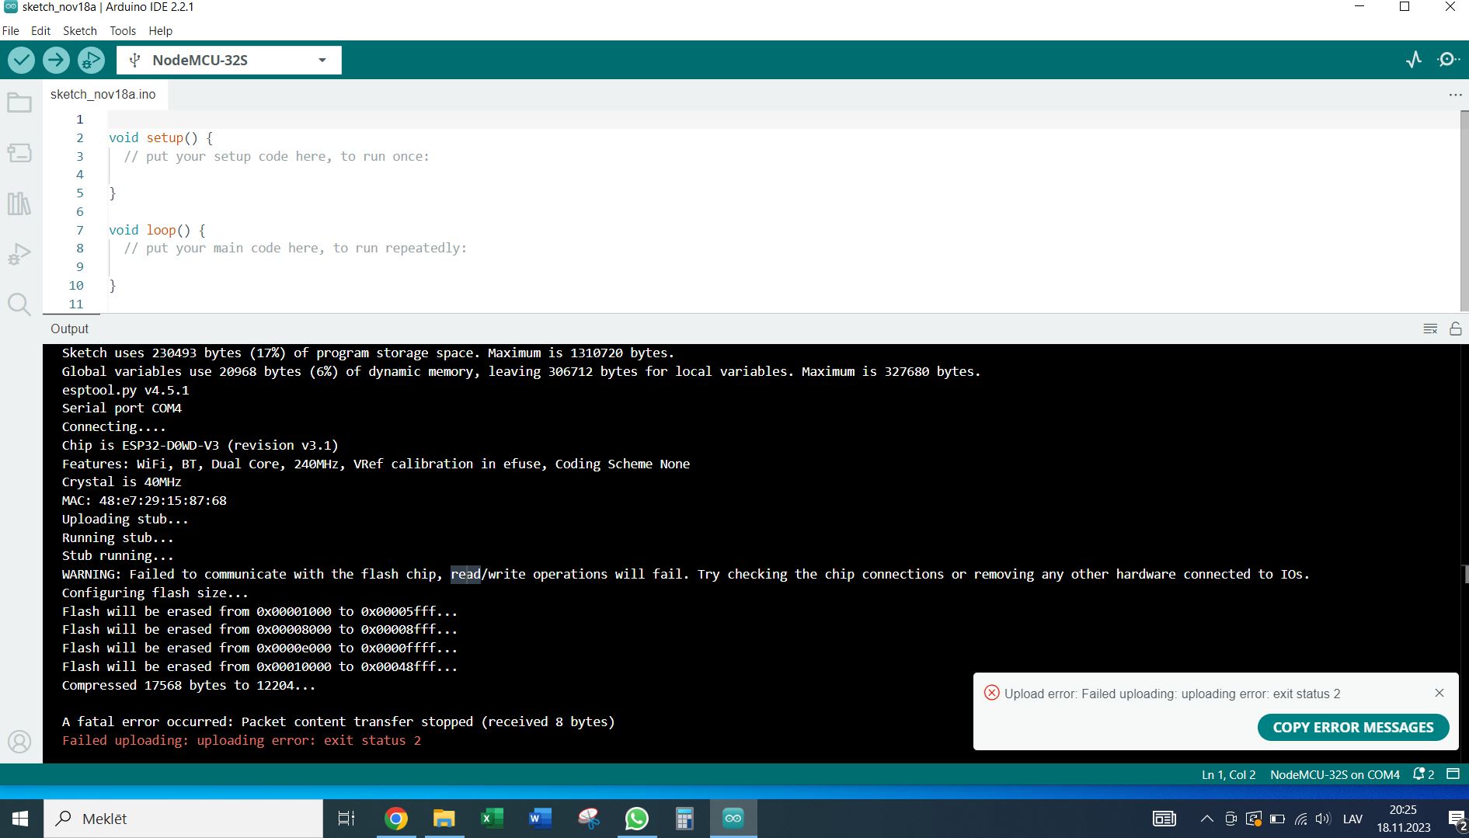1469x838 pixels.
Task: Open the Serial Monitor
Action: (x=1448, y=60)
